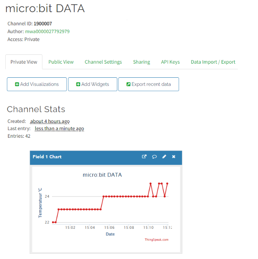Click the green plus icon on Add Widgets
This screenshot has width=258, height=259.
tap(78, 84)
